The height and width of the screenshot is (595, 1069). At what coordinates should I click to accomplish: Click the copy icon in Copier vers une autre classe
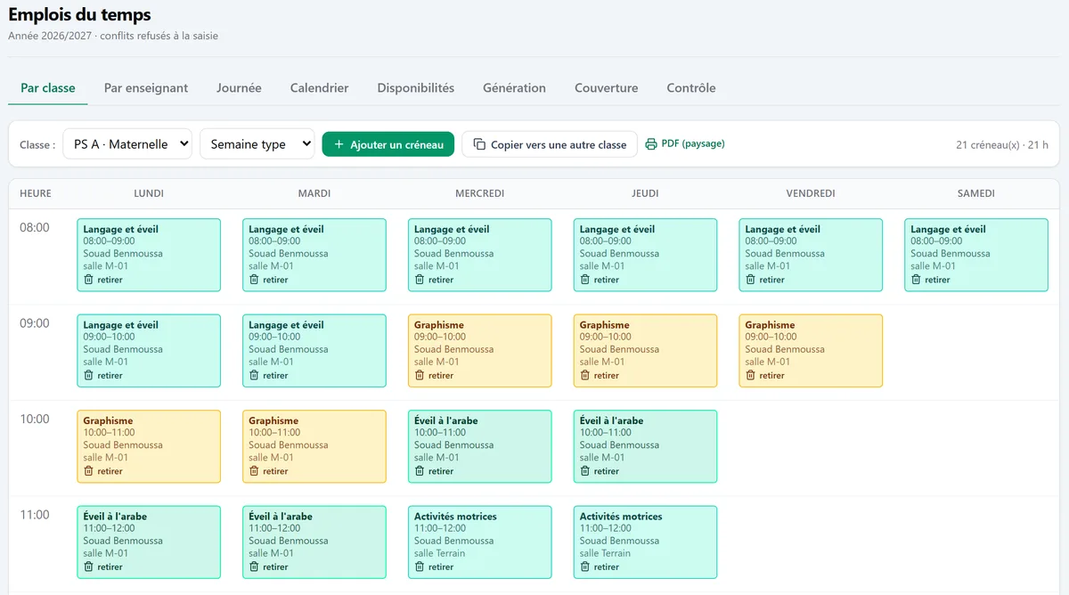[479, 144]
